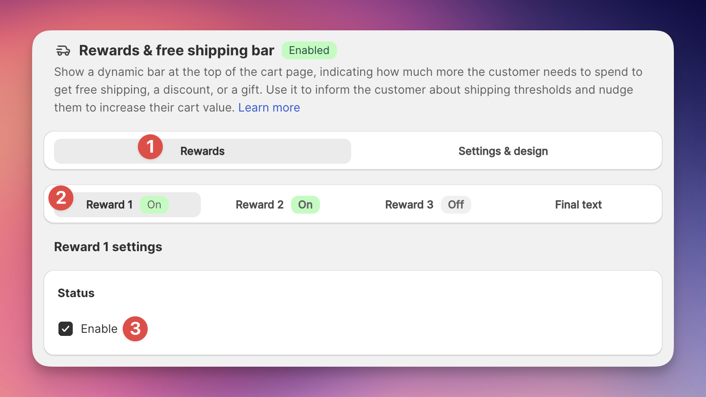Screen dimensions: 706x397
Task: Switch to the Rewards tab
Action: [203, 151]
